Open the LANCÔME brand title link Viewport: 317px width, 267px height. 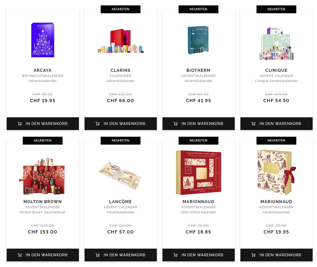tap(121, 202)
